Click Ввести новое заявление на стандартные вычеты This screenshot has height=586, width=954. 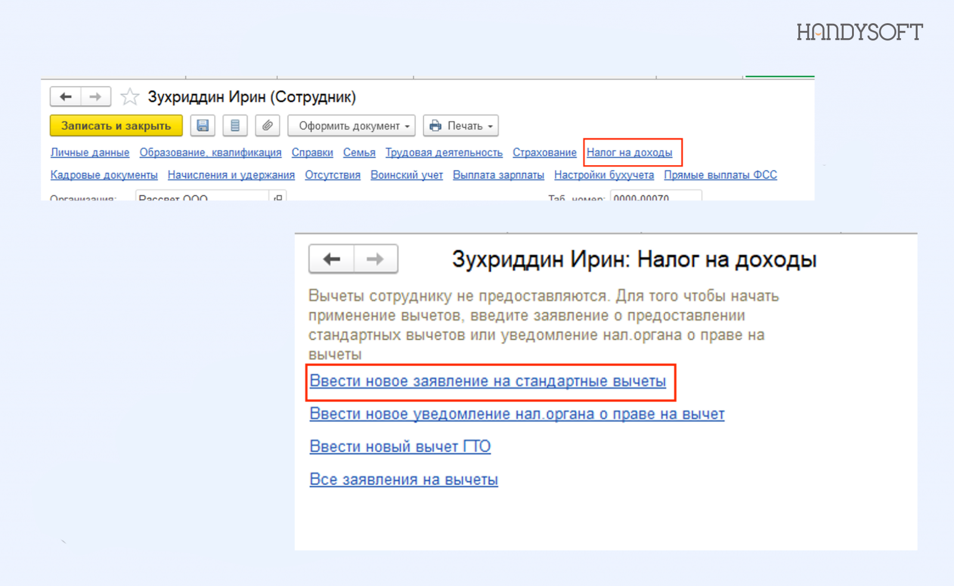click(488, 382)
